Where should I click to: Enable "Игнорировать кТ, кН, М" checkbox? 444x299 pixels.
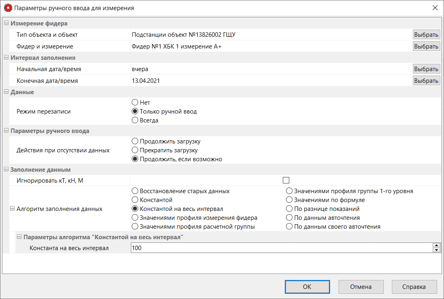point(286,180)
